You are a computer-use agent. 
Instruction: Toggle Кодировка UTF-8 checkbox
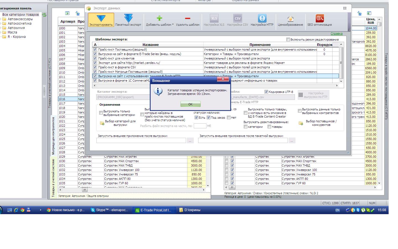[x=266, y=92]
